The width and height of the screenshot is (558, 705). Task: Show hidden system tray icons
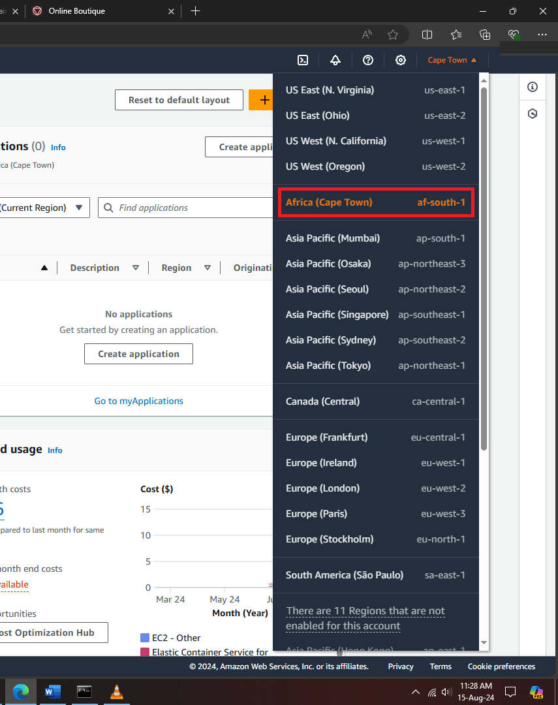tap(416, 692)
